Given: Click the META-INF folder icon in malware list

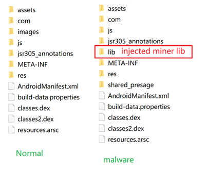Looking at the screenshot, I should (102, 63).
